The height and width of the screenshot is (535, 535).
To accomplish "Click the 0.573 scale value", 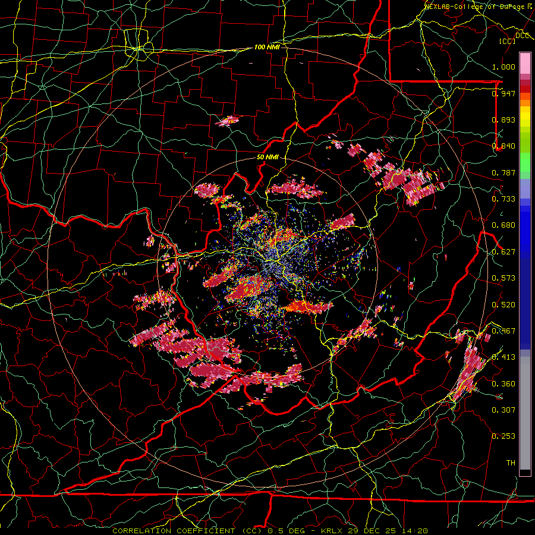I will coord(503,278).
